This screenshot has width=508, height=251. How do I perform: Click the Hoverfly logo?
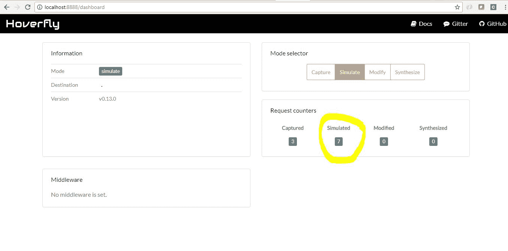point(33,24)
